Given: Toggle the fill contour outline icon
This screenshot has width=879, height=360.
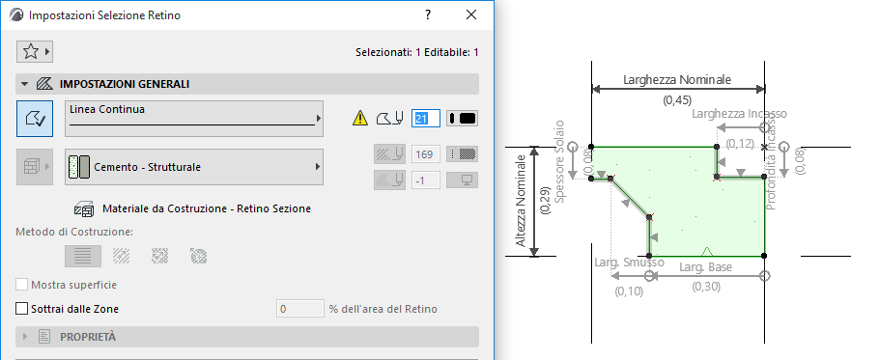Looking at the screenshot, I should pos(35,119).
